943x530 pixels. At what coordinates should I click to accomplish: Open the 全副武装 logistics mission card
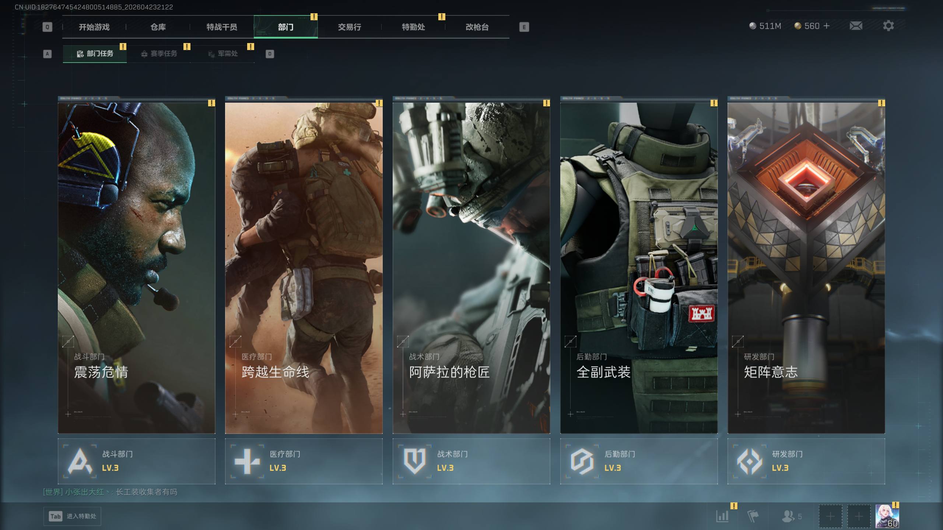point(639,265)
